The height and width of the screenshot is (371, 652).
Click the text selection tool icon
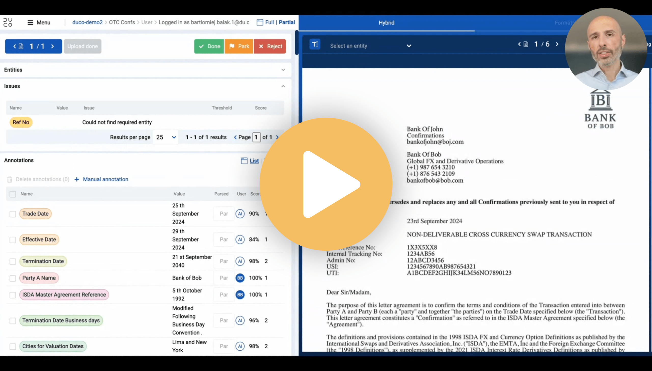(315, 45)
